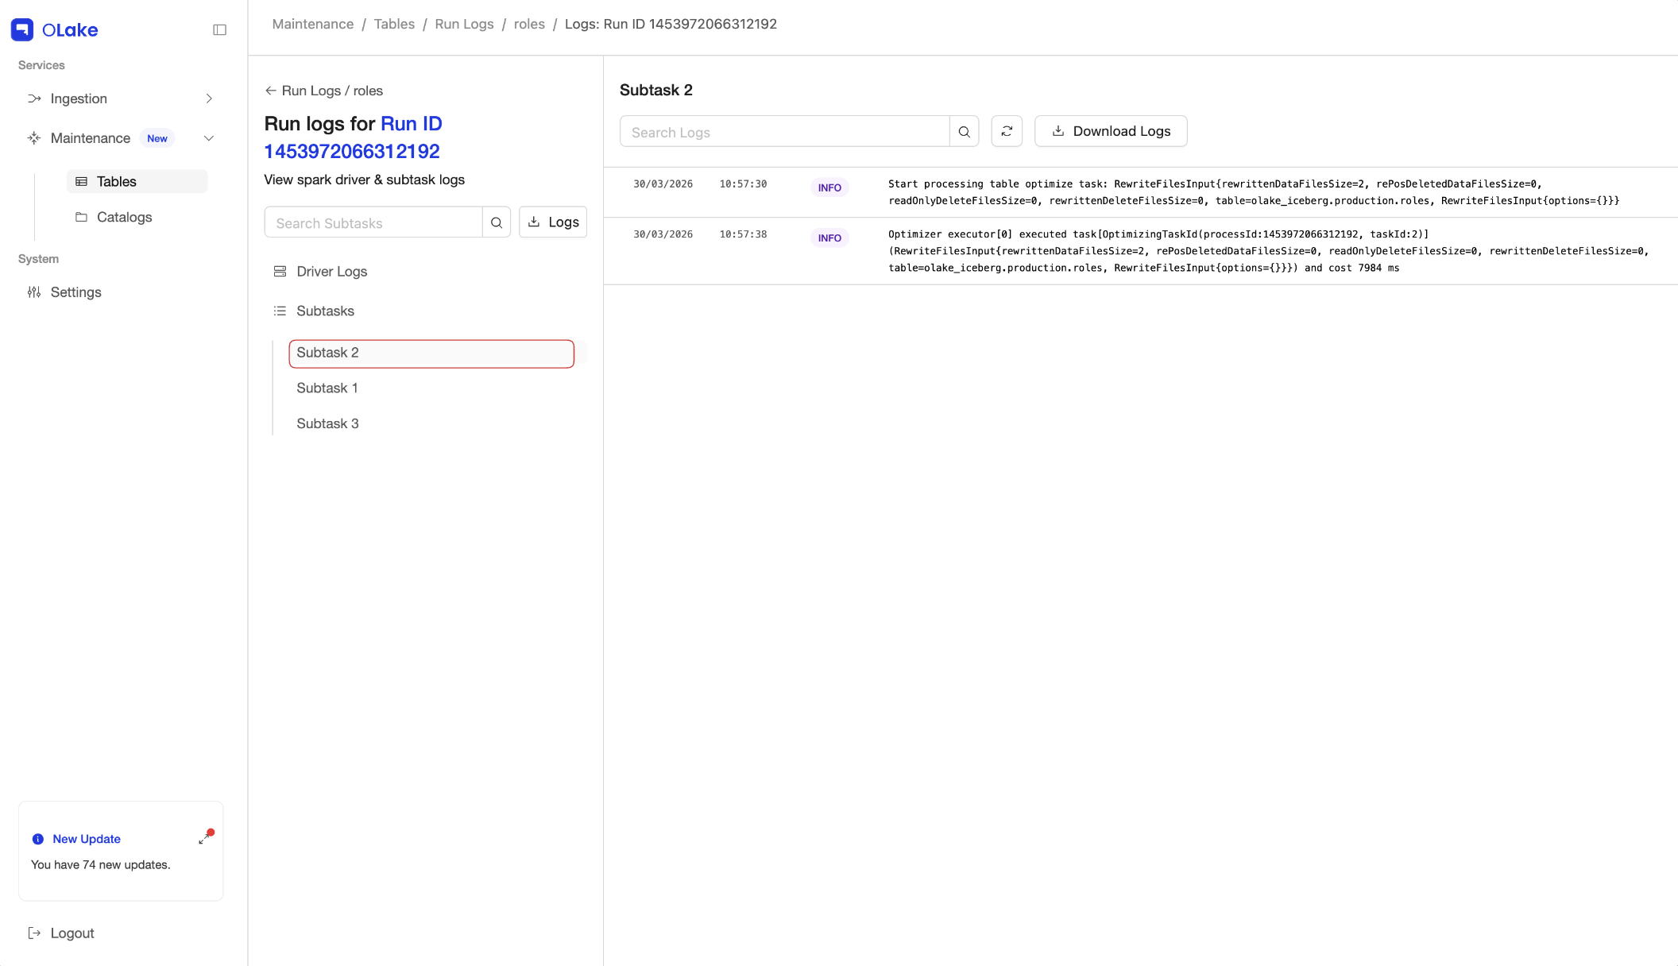
Task: Click the search icon in the Search Logs bar
Action: pos(964,131)
